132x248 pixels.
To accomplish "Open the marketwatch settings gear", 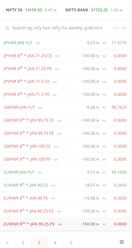I will tap(122, 242).
